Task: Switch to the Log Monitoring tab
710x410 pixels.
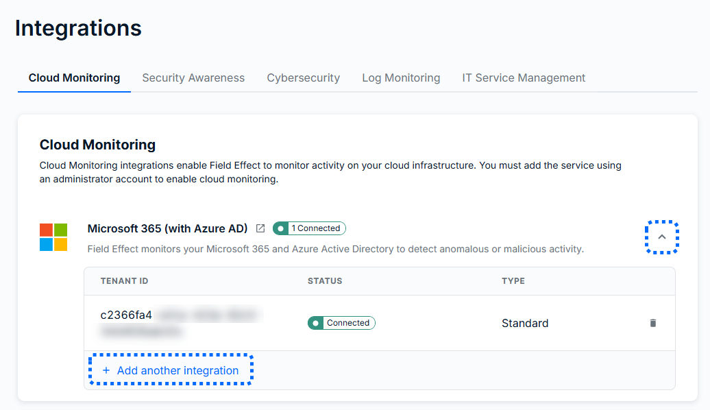Action: [401, 78]
